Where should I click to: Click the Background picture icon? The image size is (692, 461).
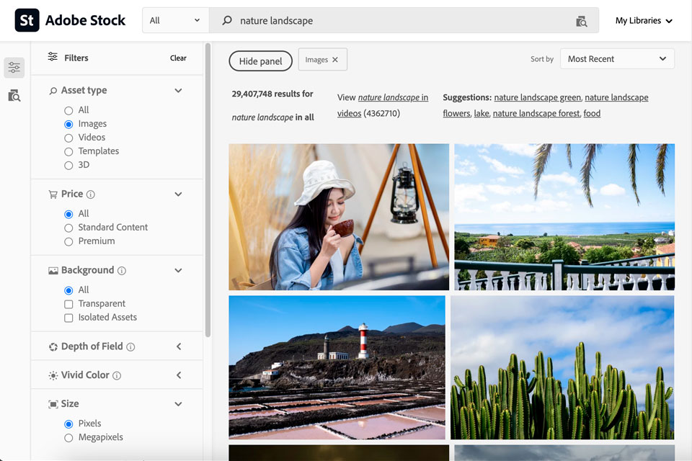click(x=53, y=270)
